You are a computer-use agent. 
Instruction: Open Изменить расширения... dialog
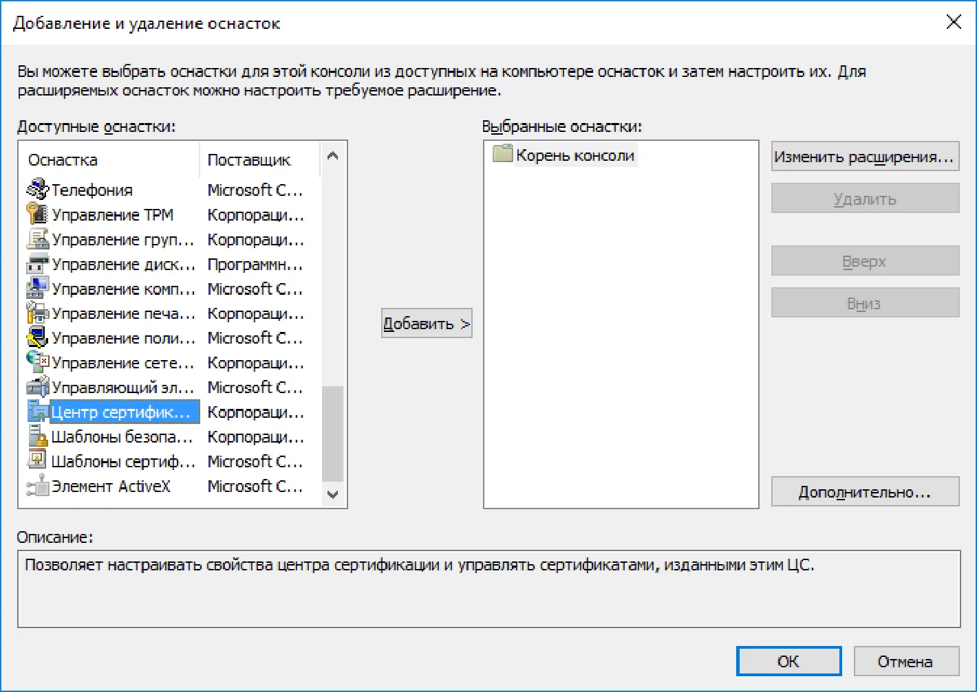click(x=865, y=156)
